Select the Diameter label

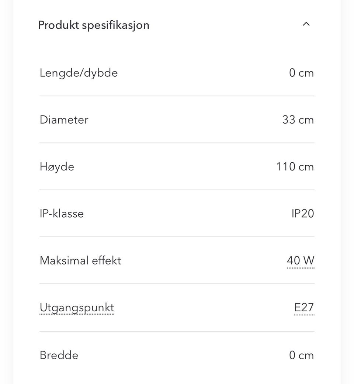(64, 120)
